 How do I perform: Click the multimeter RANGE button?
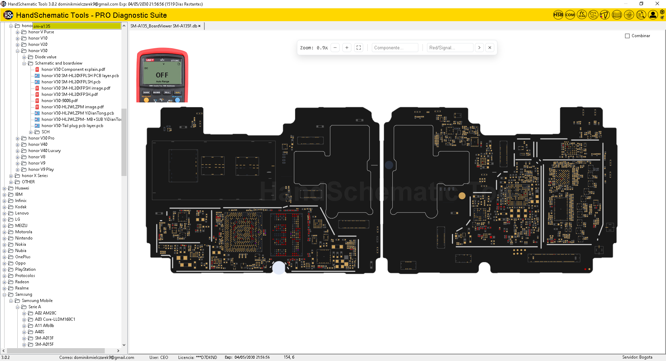click(146, 93)
